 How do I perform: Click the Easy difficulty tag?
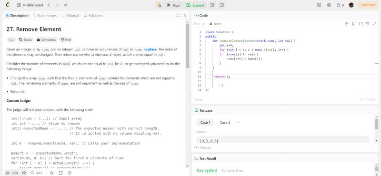(x=11, y=39)
